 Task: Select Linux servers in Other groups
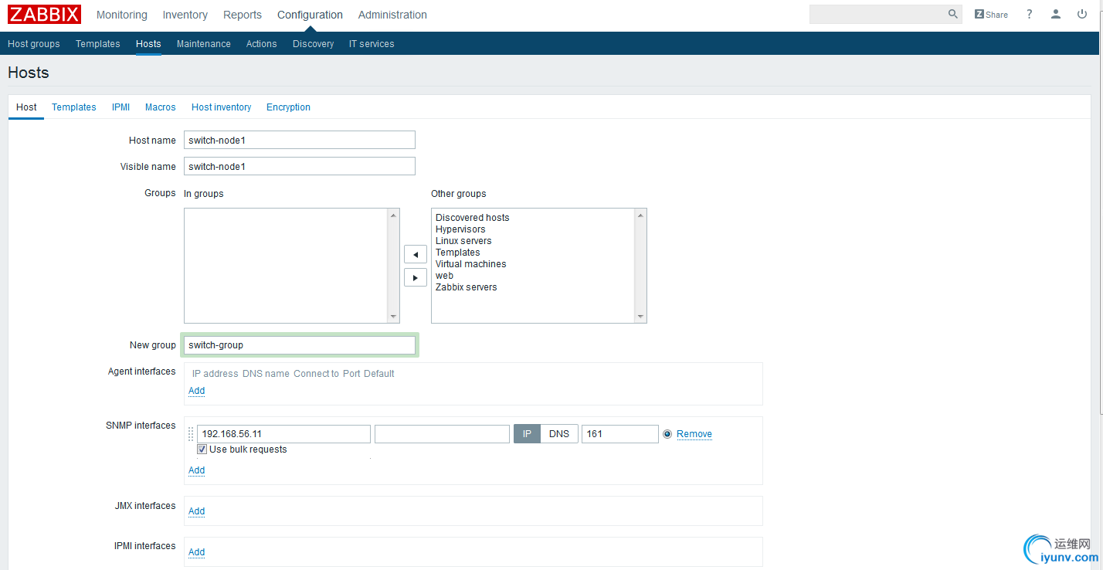point(463,241)
